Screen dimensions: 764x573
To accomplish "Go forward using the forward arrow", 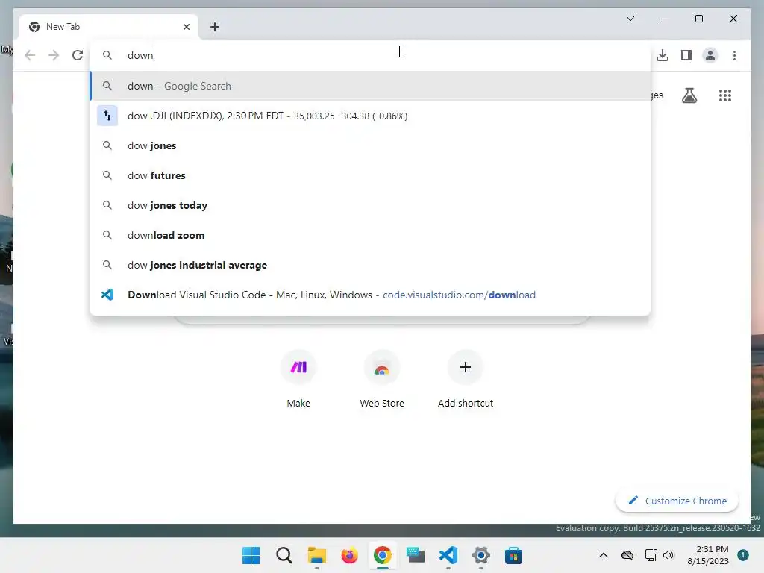I will tap(54, 55).
